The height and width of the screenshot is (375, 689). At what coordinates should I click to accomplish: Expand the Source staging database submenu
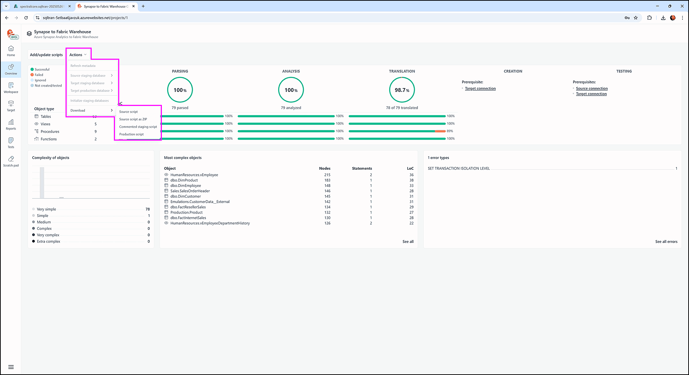[91, 76]
